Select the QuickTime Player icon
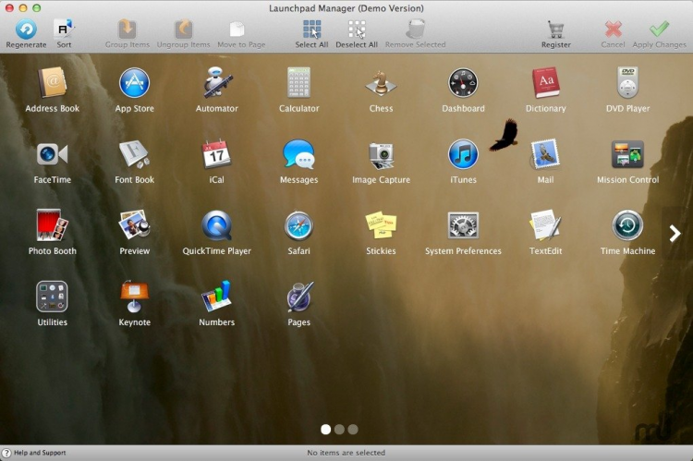The image size is (693, 461). coord(216,225)
